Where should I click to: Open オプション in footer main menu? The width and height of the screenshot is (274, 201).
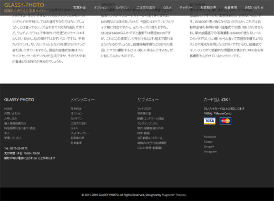pyautogui.click(x=76, y=113)
